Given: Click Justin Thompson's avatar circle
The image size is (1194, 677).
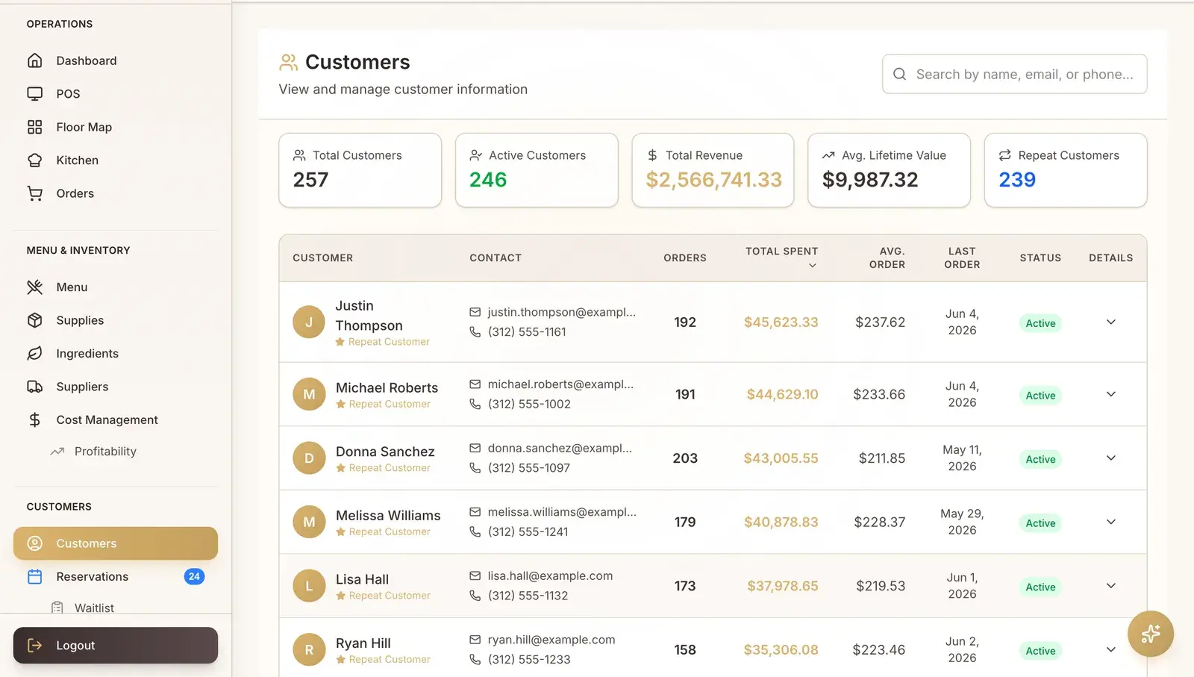Looking at the screenshot, I should (x=309, y=322).
